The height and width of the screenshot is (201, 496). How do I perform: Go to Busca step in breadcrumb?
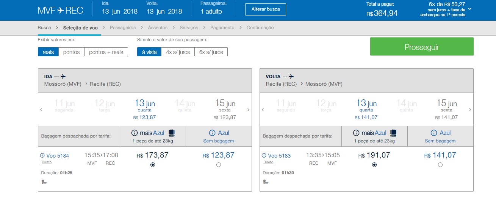[x=44, y=28]
